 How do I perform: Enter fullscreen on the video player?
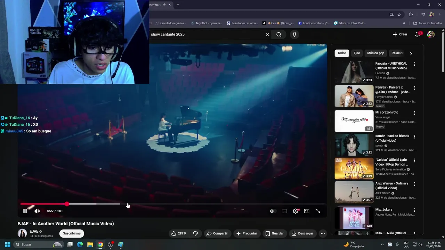318,211
